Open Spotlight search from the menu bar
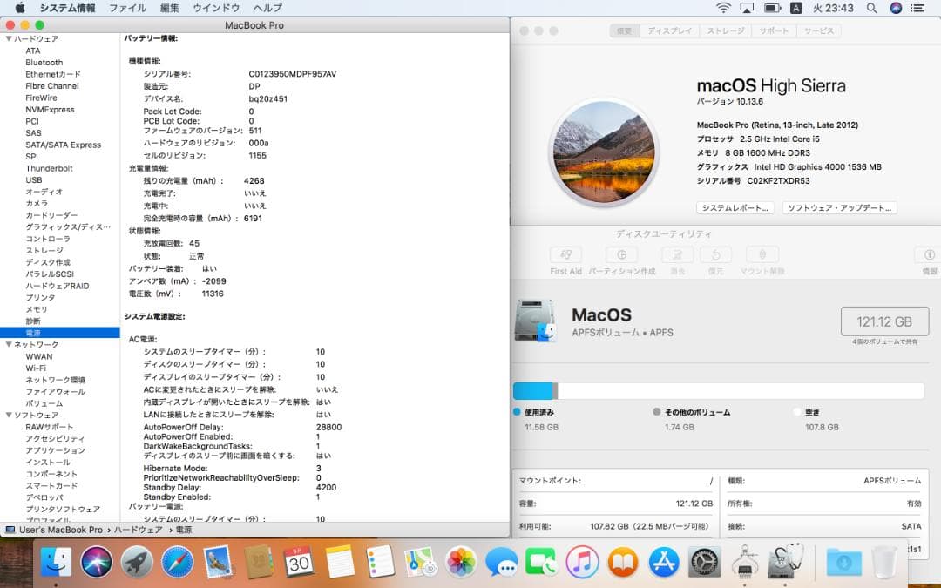 click(x=872, y=8)
